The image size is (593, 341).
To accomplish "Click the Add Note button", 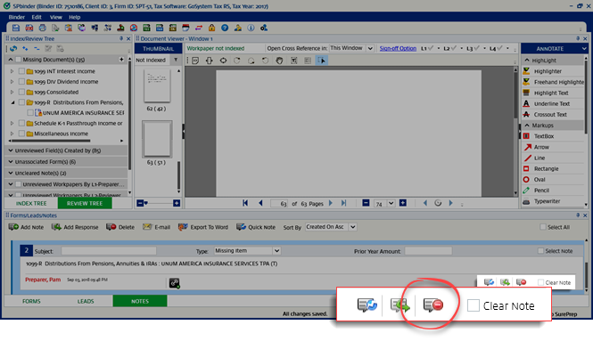I will click(x=26, y=227).
